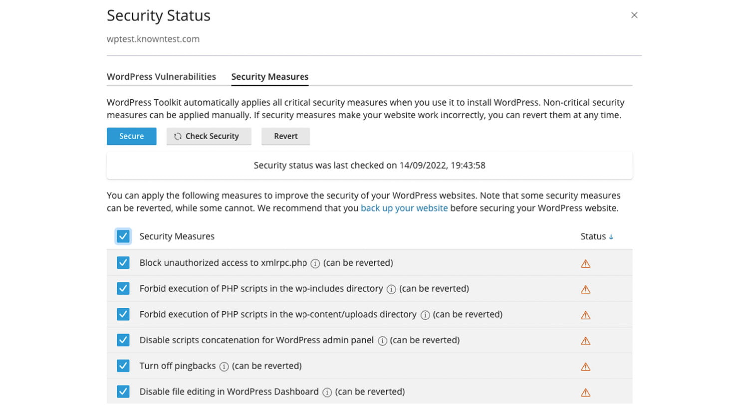Close the Security Status dialog

634,15
